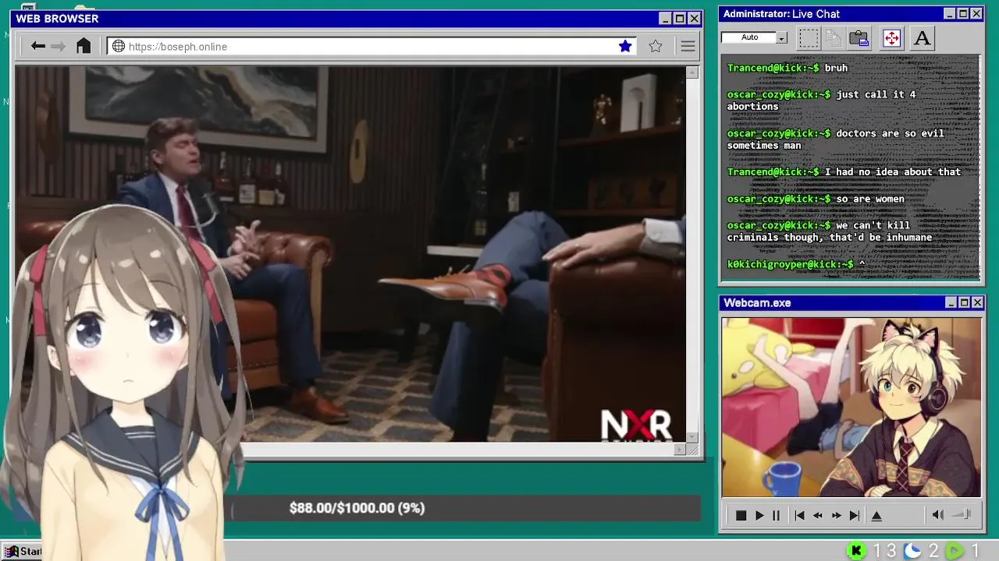The width and height of the screenshot is (999, 561).
Task: Open the browser hamburger menu
Action: [688, 47]
